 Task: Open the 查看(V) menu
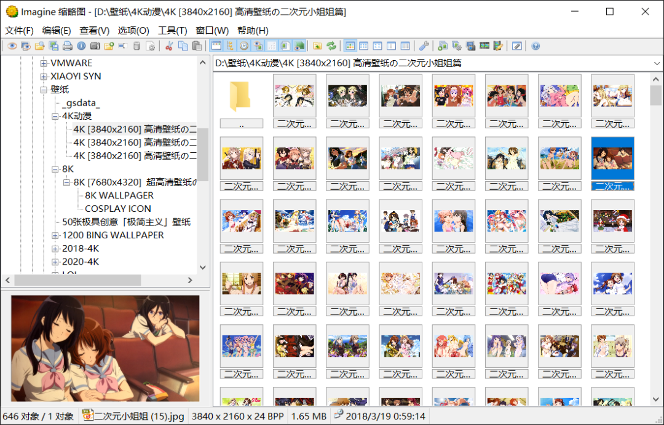(x=94, y=31)
